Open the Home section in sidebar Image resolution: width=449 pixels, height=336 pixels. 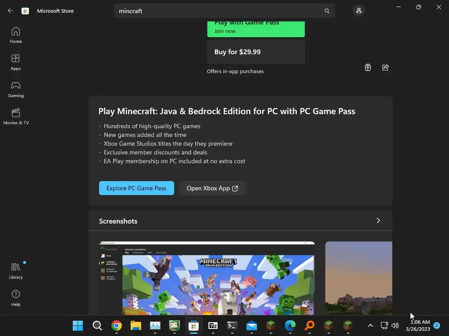(16, 35)
